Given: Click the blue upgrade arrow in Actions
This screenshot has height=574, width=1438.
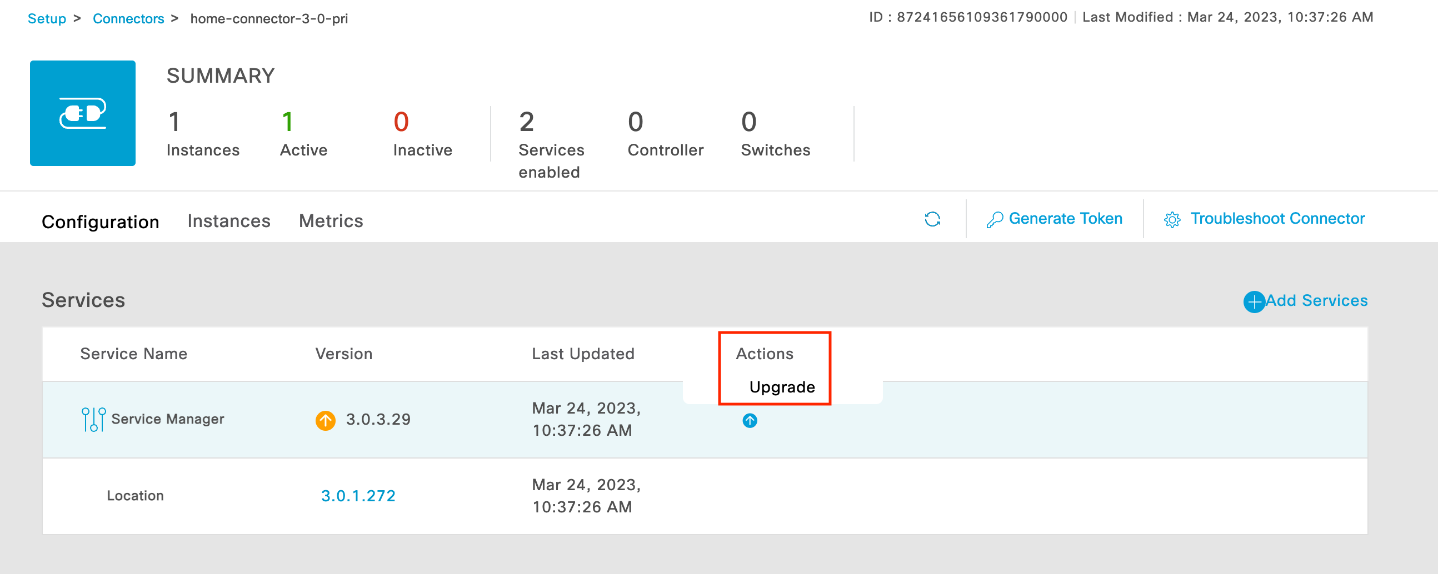Looking at the screenshot, I should (x=749, y=421).
